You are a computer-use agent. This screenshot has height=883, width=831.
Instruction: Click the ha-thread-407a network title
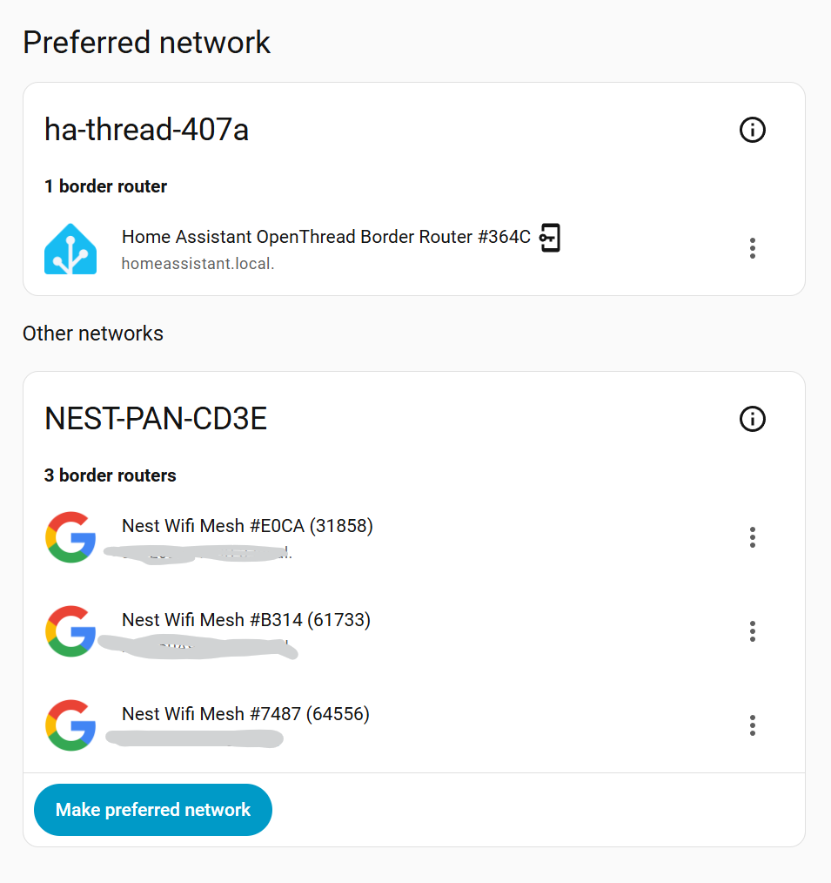point(146,130)
